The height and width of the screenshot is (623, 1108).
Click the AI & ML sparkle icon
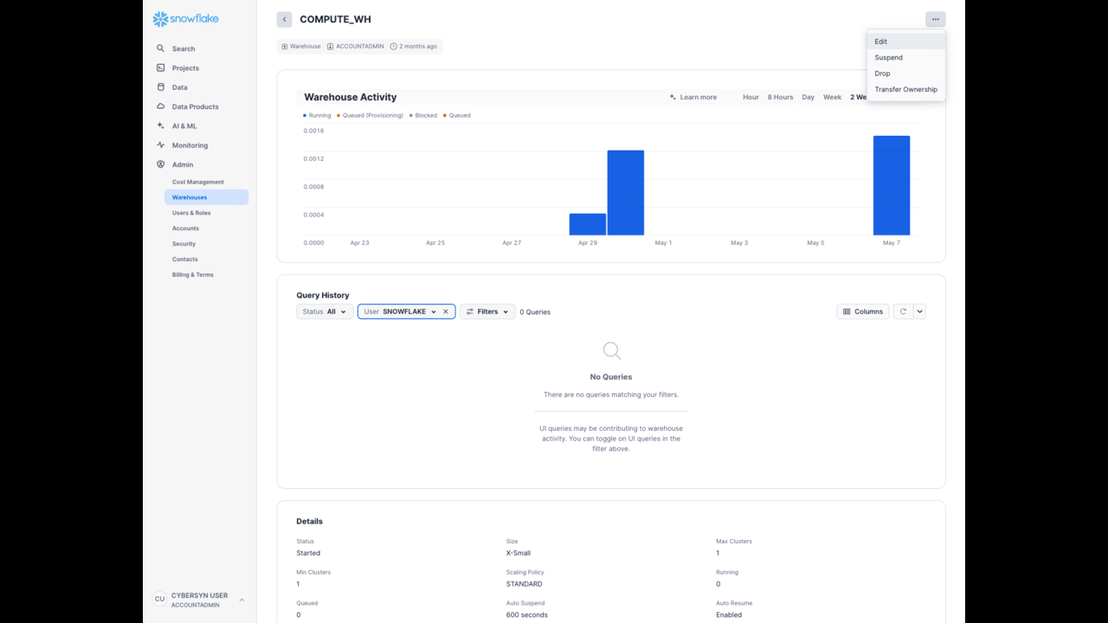pyautogui.click(x=160, y=125)
